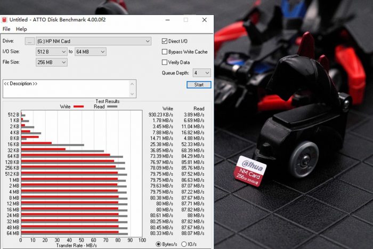The width and height of the screenshot is (373, 249).
Task: Minimize the ATTO Disk Benchmark window
Action: (x=167, y=20)
